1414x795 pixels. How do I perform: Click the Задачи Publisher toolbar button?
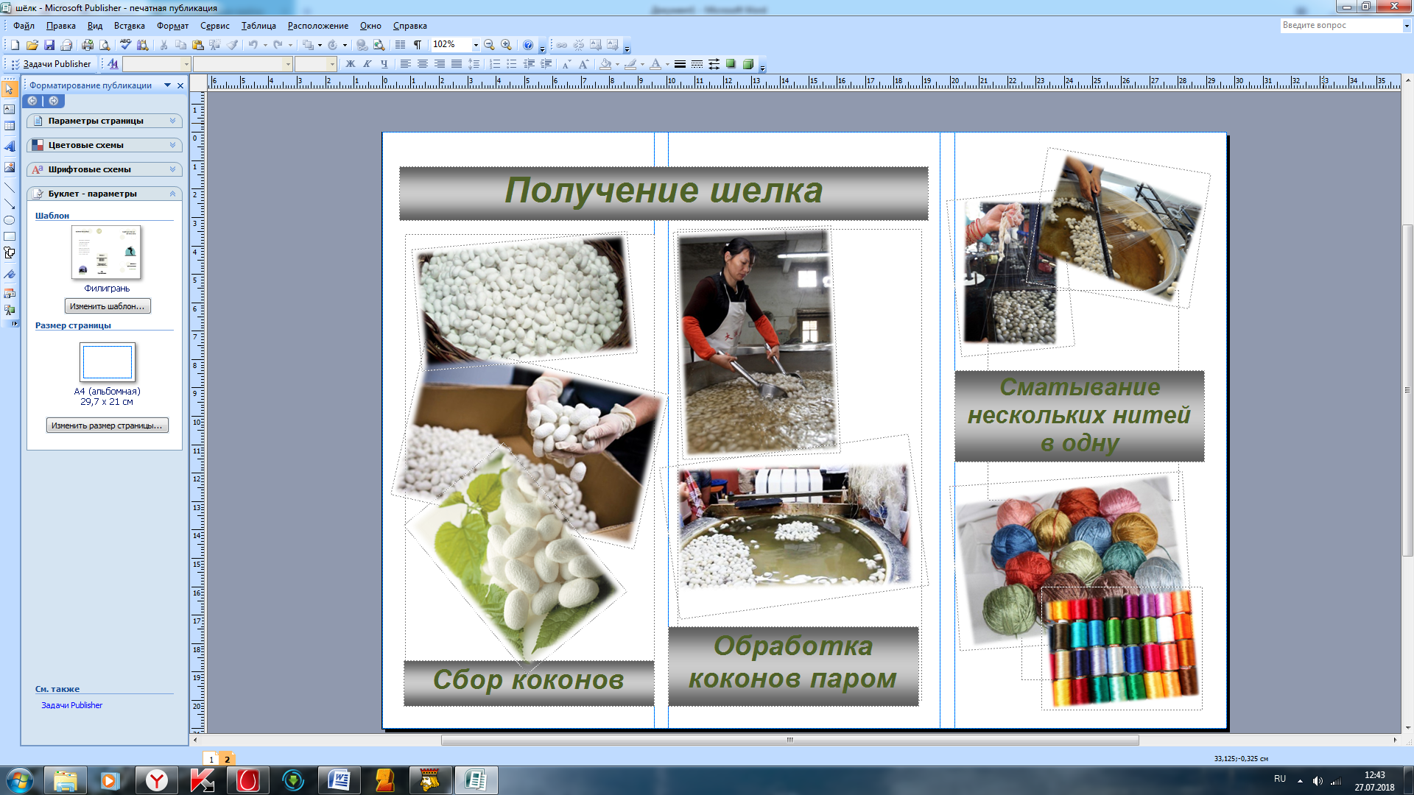tap(51, 64)
